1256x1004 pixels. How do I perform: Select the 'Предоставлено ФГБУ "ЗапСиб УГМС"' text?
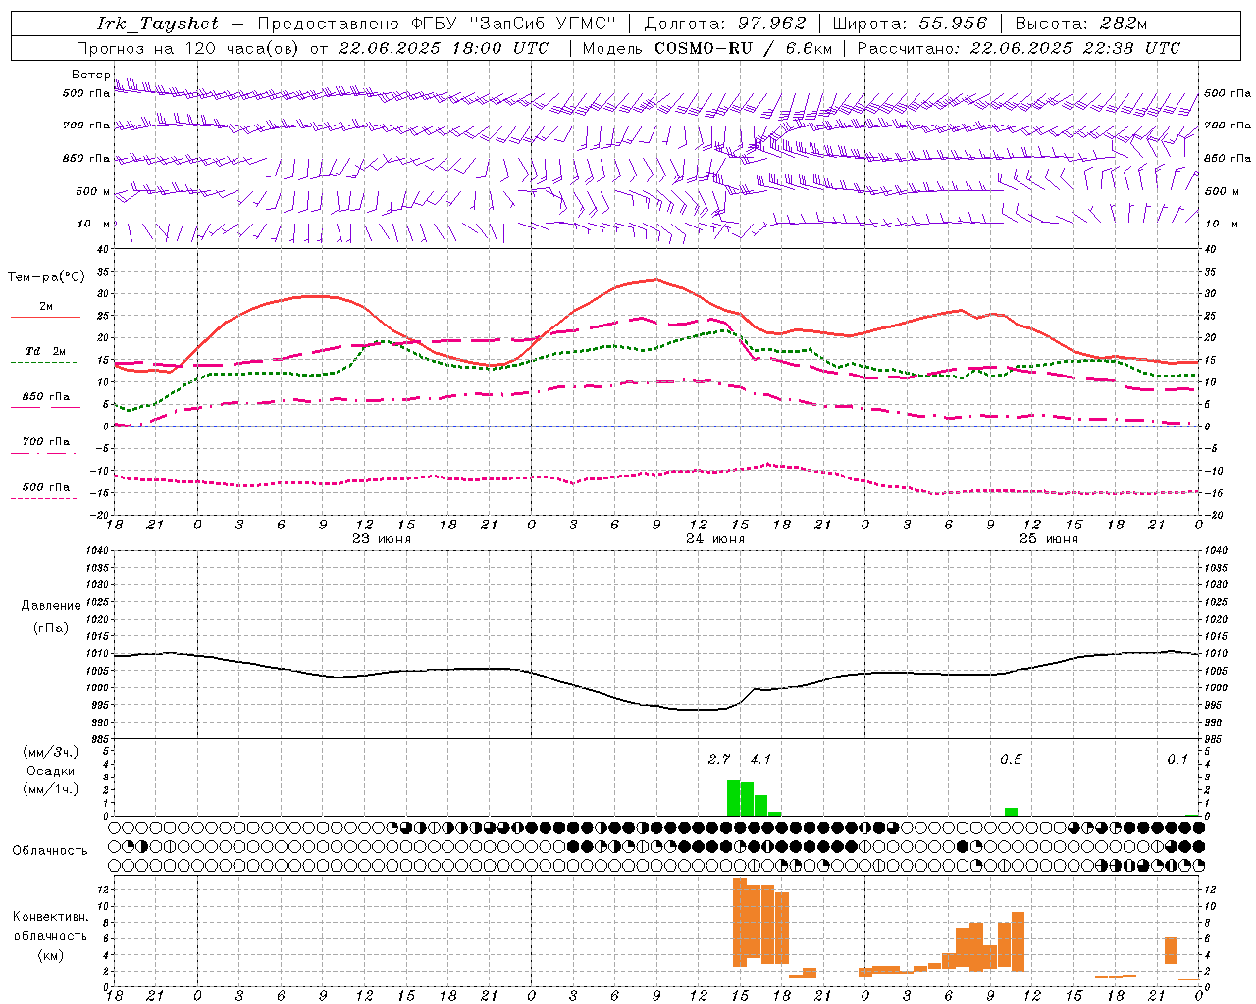click(x=436, y=24)
